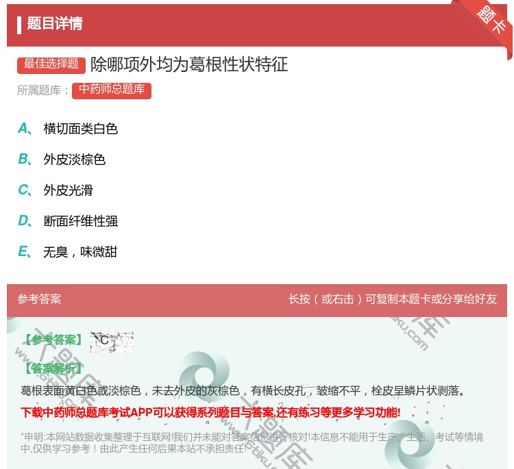Select option D 断面纤维性强

[x=68, y=221]
